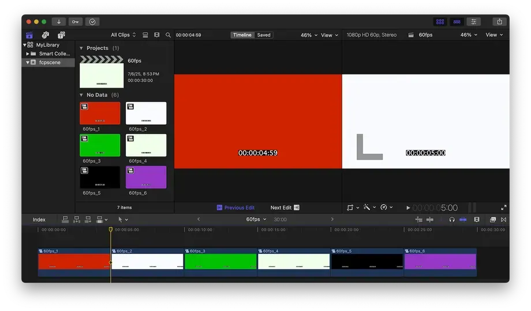The width and height of the screenshot is (531, 311).
Task: Select the 60fps_3 green timeline clip
Action: click(x=220, y=262)
